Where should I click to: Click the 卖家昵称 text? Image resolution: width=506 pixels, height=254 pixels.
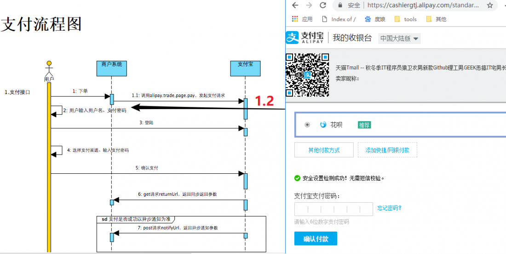(348, 78)
